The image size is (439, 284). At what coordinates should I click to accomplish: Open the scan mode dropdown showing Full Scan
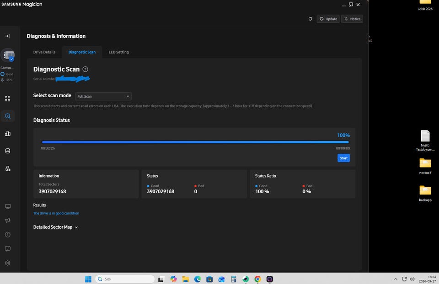[x=103, y=96]
